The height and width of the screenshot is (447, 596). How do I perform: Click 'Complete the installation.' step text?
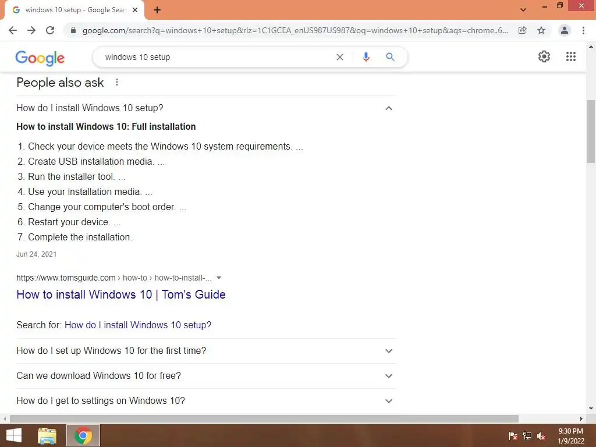80,237
